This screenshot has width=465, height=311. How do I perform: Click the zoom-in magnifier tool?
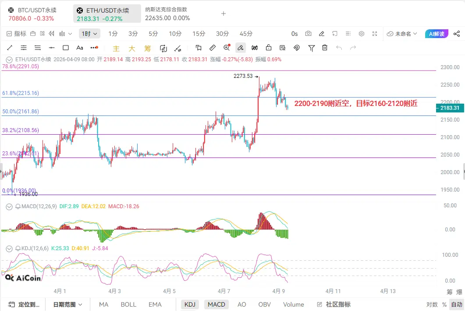pyautogui.click(x=227, y=48)
